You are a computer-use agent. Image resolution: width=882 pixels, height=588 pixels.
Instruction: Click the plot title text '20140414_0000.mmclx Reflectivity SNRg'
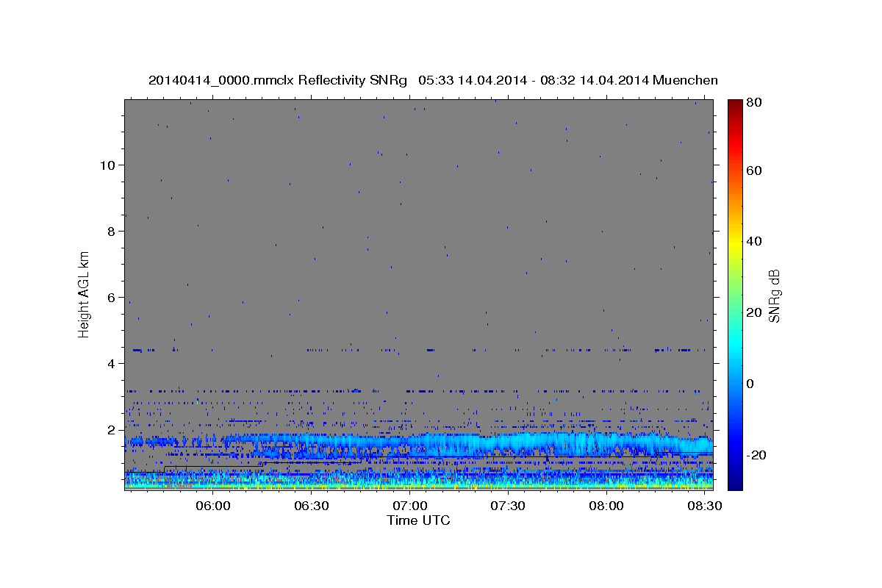(278, 80)
